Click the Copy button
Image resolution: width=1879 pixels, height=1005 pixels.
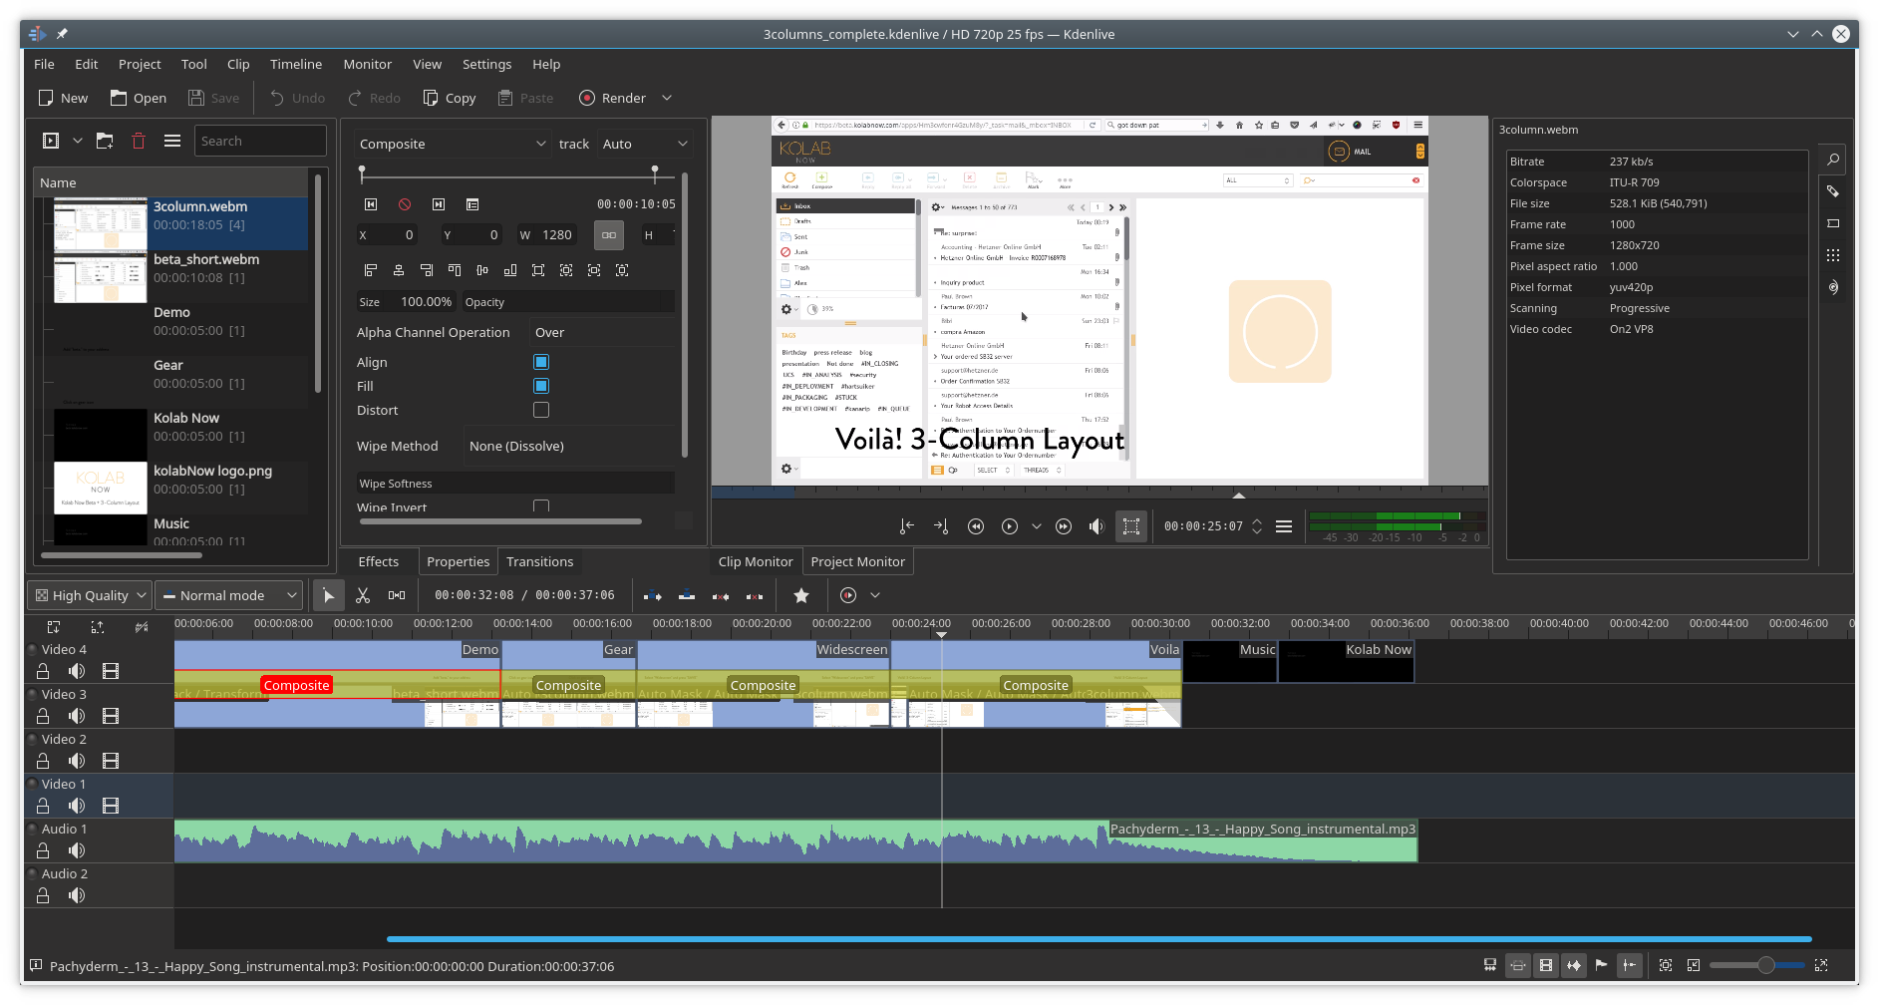449,98
